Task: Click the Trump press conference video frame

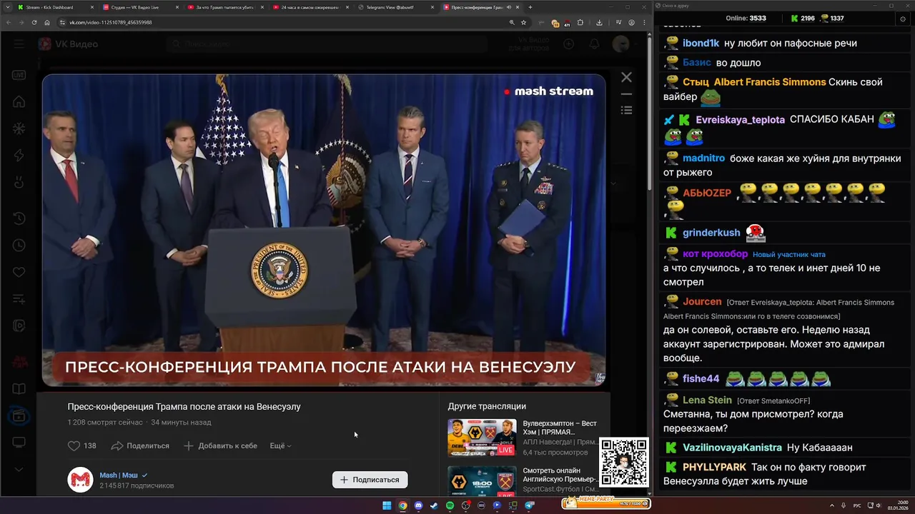Action: (x=323, y=230)
